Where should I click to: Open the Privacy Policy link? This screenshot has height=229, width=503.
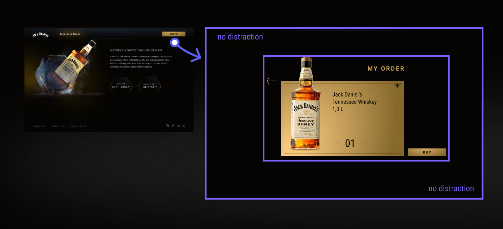pos(79,126)
